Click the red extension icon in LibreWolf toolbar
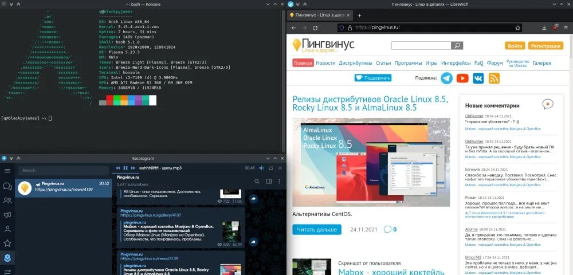 click(x=556, y=27)
